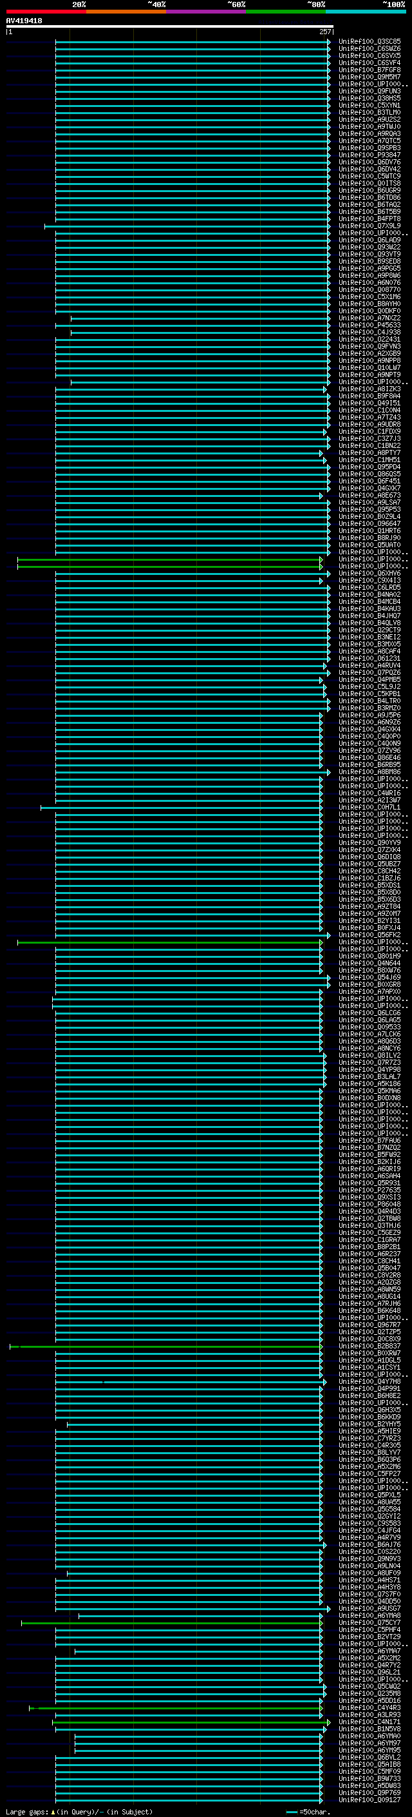Open hit label UniRef100_C5KPB1

(370, 695)
